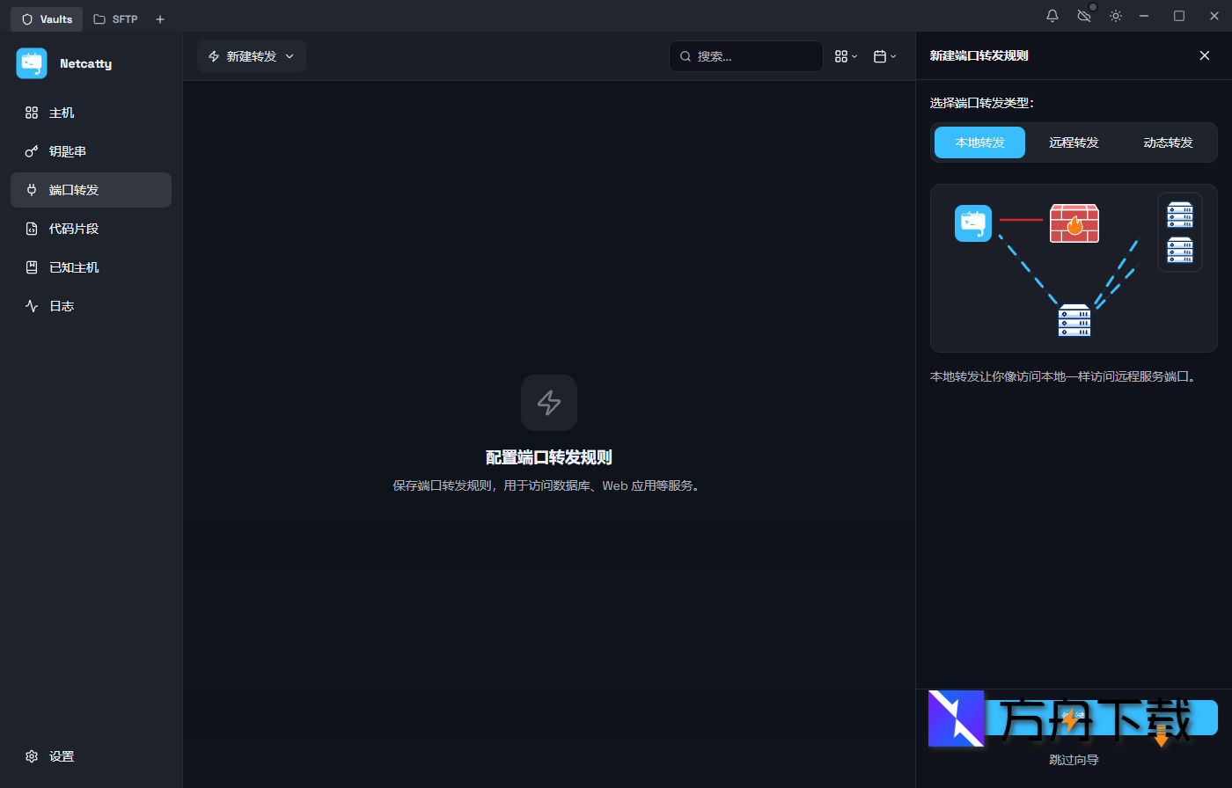
Task: Switch to the SFTP tab
Action: click(x=114, y=18)
